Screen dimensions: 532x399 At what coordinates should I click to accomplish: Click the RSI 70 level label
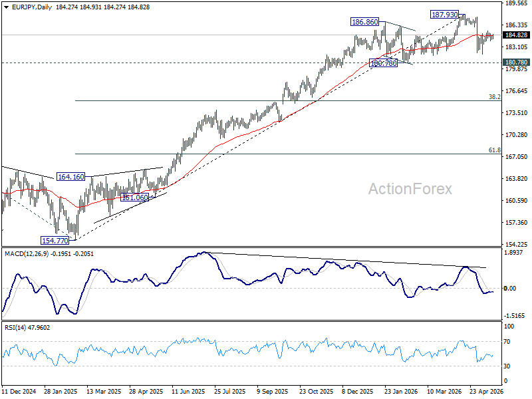(x=507, y=342)
